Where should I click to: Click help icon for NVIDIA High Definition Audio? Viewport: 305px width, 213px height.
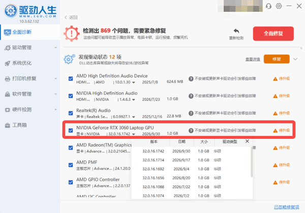click(x=191, y=96)
